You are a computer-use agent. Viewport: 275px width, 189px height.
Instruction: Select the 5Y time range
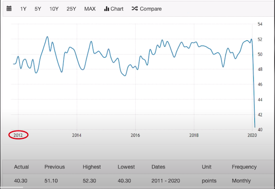[38, 9]
